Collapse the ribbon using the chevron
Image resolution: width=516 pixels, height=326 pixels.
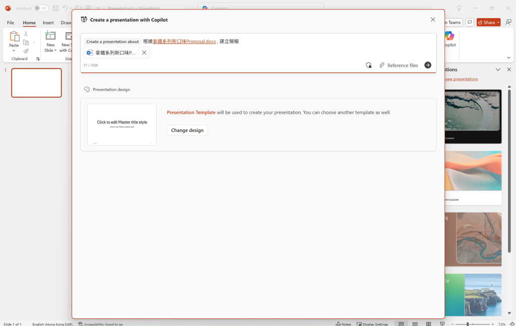(x=508, y=57)
